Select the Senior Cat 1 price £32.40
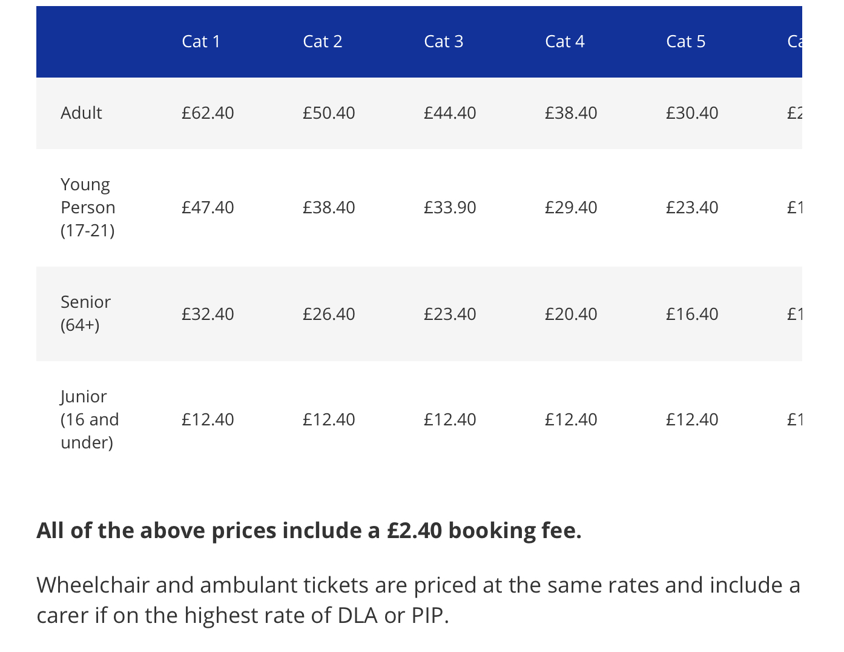 (x=208, y=314)
